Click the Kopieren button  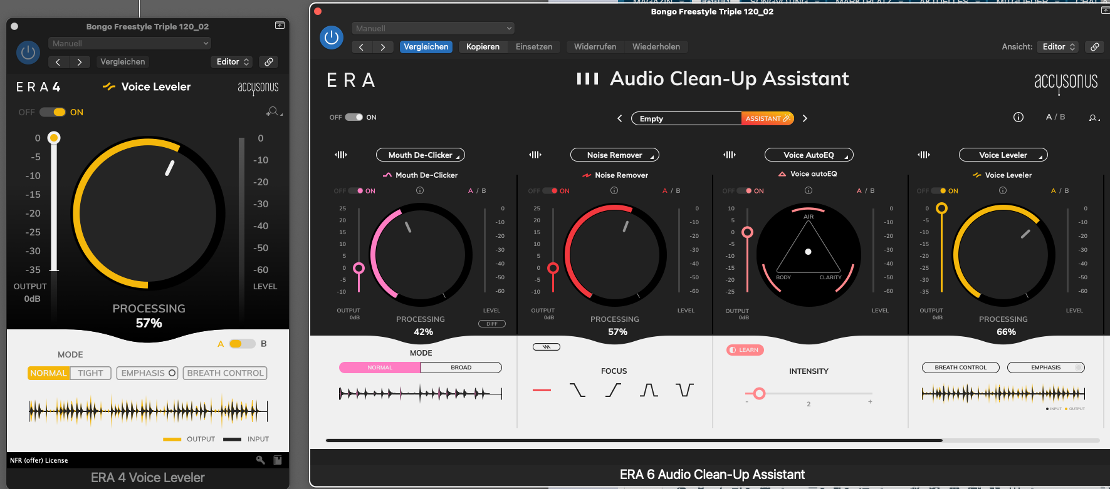coord(483,47)
